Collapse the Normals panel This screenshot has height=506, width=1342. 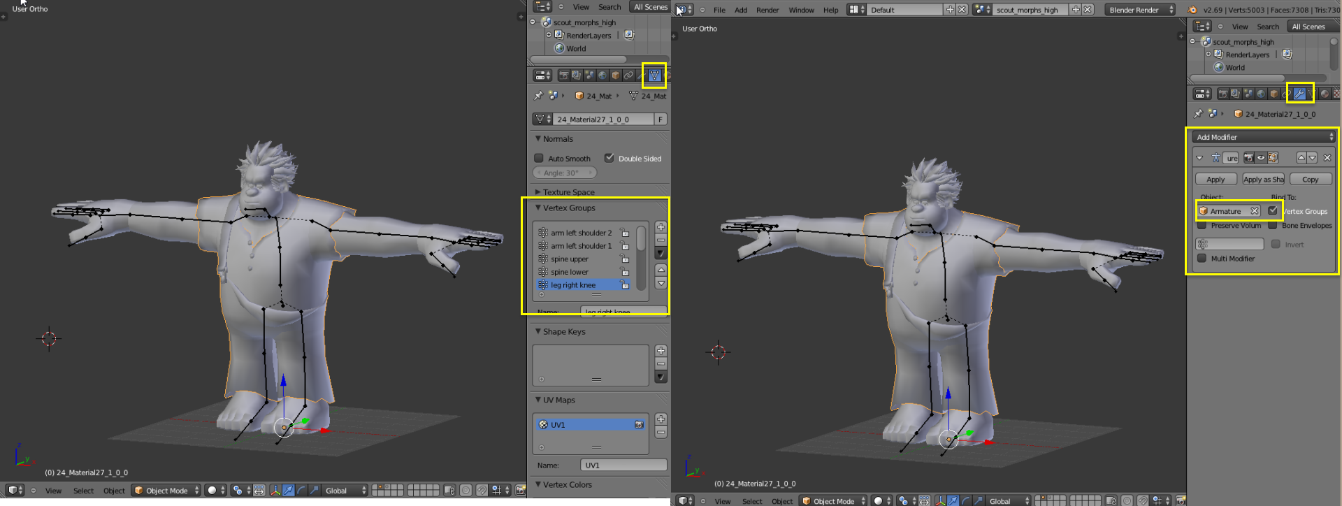(x=537, y=139)
